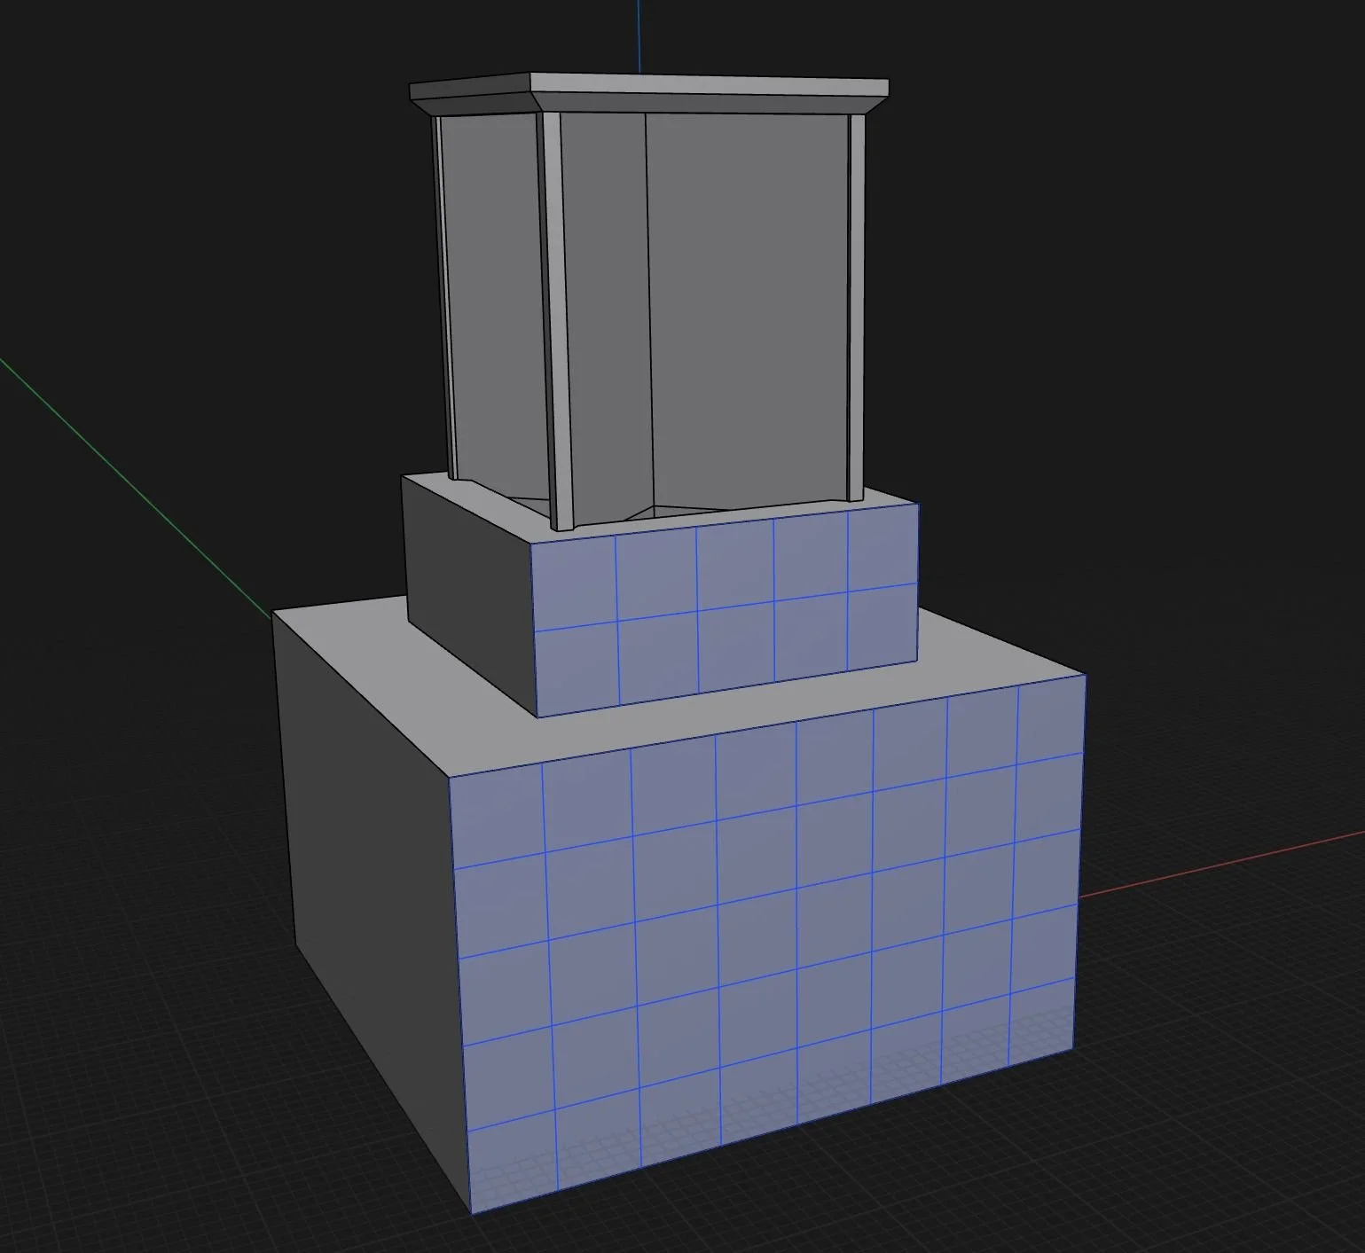1365x1253 pixels.
Task: Click the green Y axis line
Action: coord(135,486)
